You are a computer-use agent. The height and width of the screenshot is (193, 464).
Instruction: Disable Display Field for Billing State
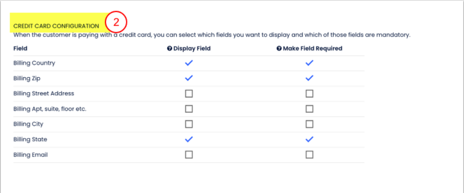pos(189,139)
